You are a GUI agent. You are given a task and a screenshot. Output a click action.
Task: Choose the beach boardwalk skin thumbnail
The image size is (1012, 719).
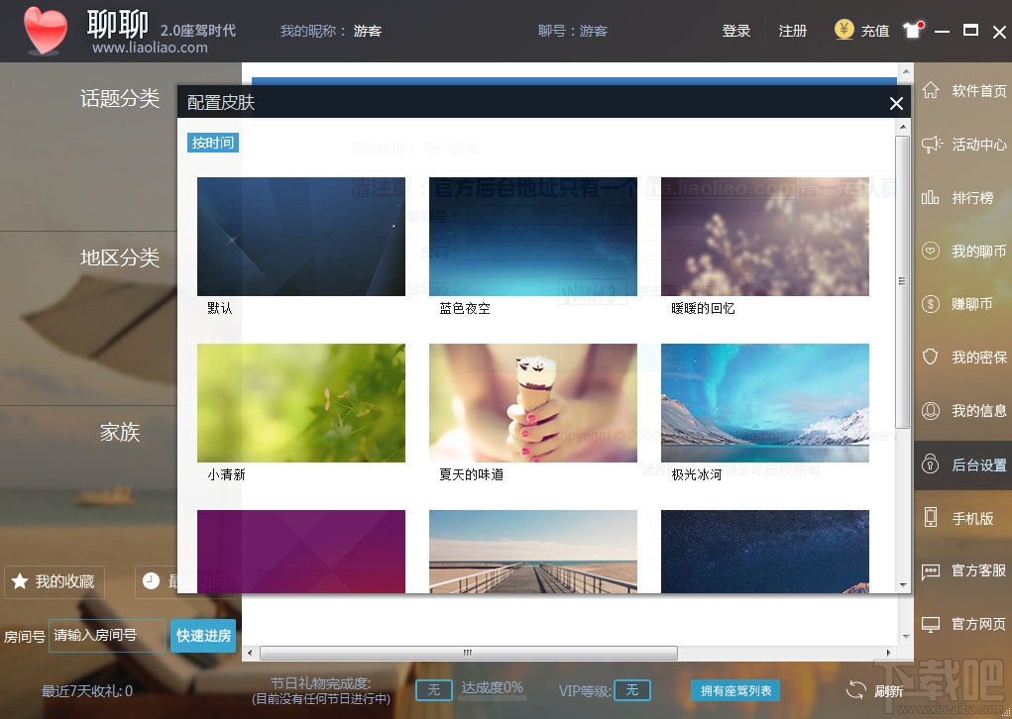click(533, 552)
